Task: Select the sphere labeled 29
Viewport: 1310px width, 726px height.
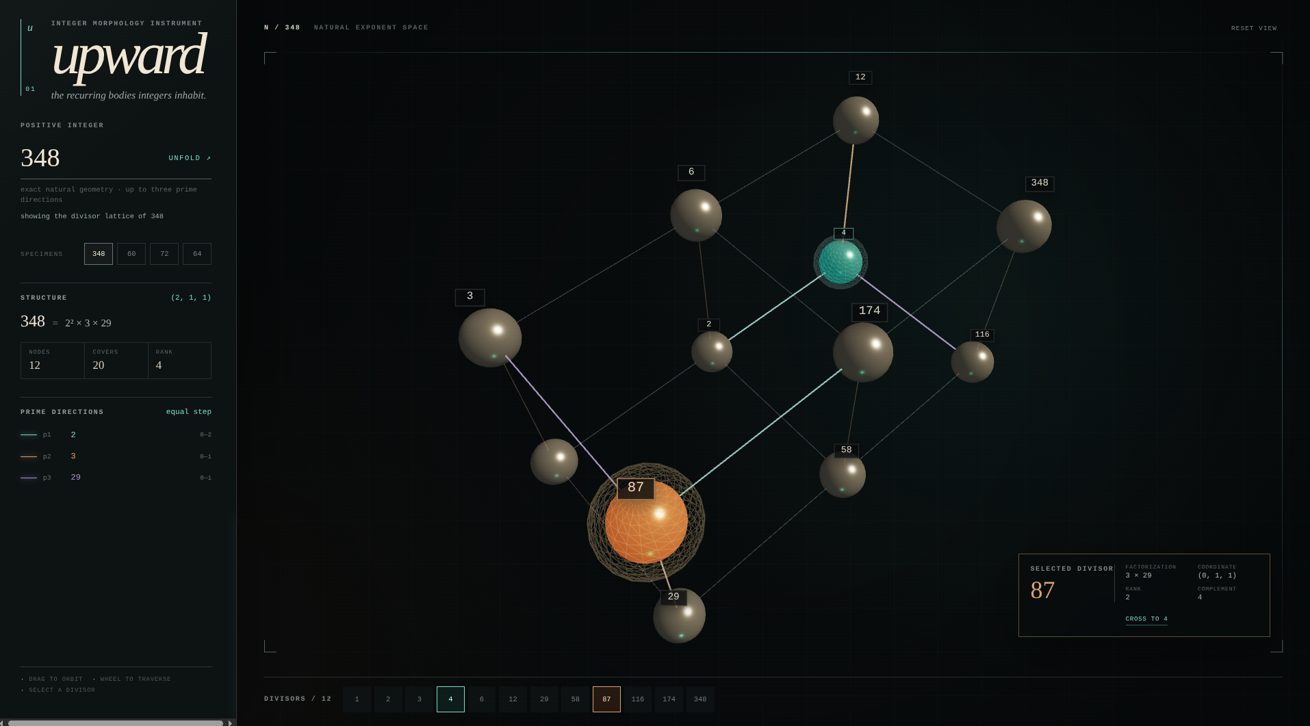Action: [680, 615]
